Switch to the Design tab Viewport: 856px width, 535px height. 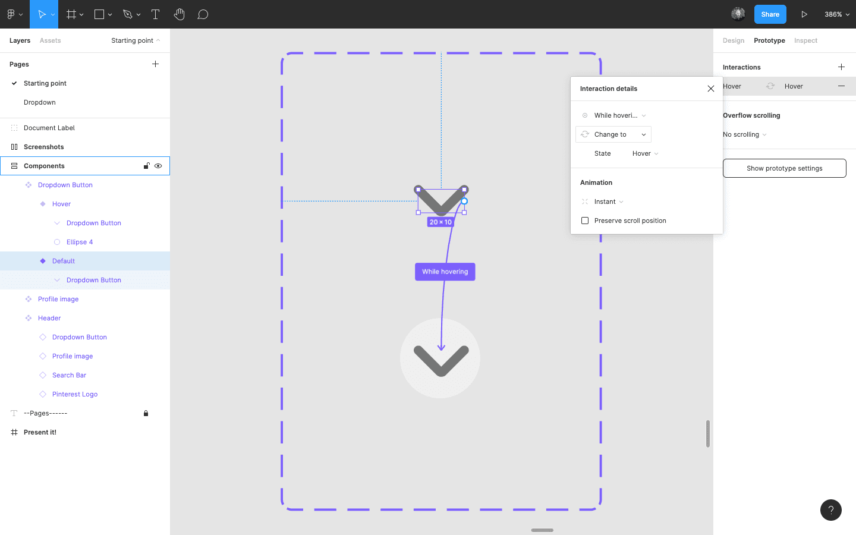[734, 40]
